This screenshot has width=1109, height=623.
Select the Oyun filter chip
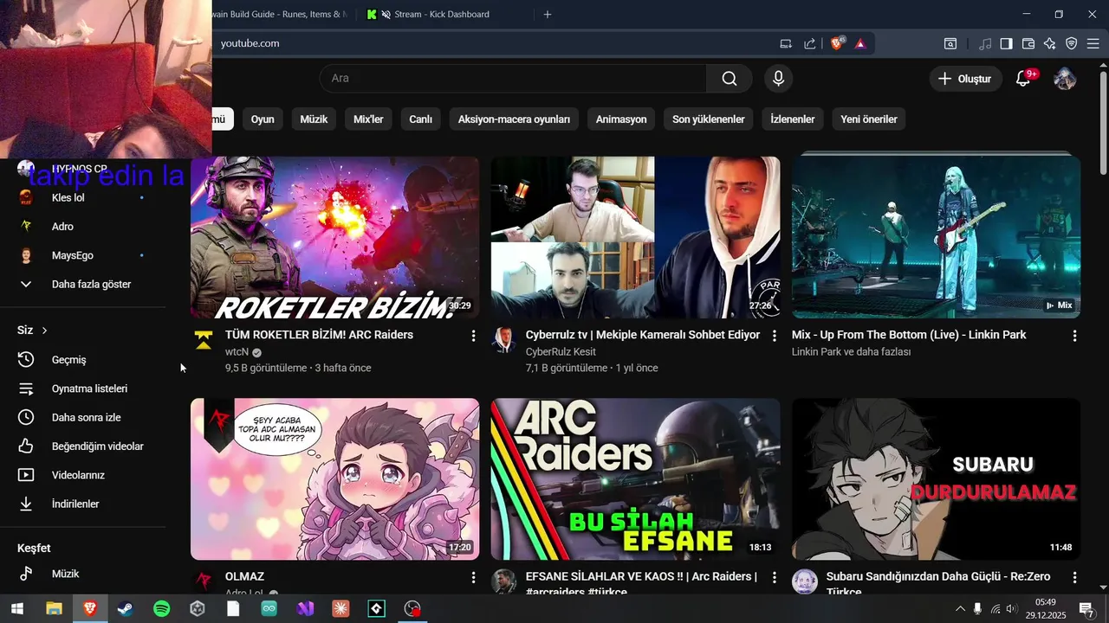pyautogui.click(x=263, y=119)
